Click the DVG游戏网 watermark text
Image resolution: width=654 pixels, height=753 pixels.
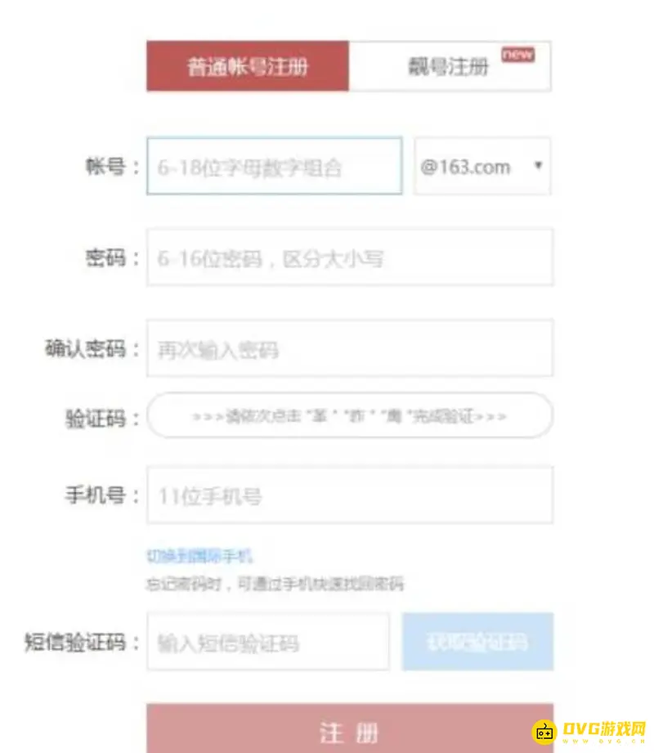pyautogui.click(x=603, y=728)
